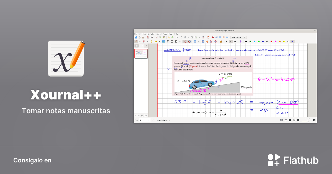Enable dual-page view in the status bar
This screenshot has height=174, width=332.
pos(282,120)
